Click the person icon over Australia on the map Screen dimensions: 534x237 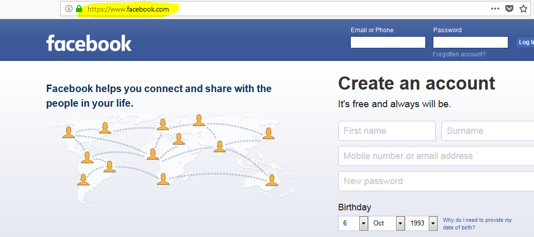pos(272,180)
